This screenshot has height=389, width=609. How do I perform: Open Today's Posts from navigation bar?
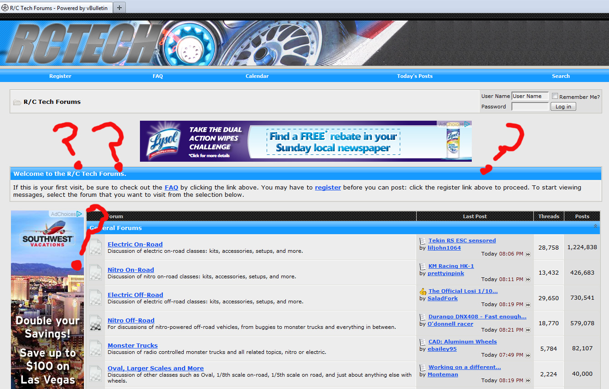(414, 76)
